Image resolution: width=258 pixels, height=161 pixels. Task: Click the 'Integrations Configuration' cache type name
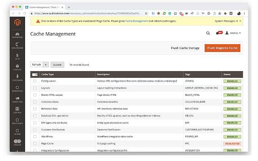click(55, 150)
